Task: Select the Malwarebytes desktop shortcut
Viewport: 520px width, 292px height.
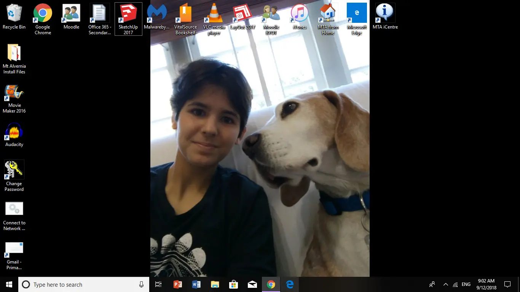Action: 157,17
